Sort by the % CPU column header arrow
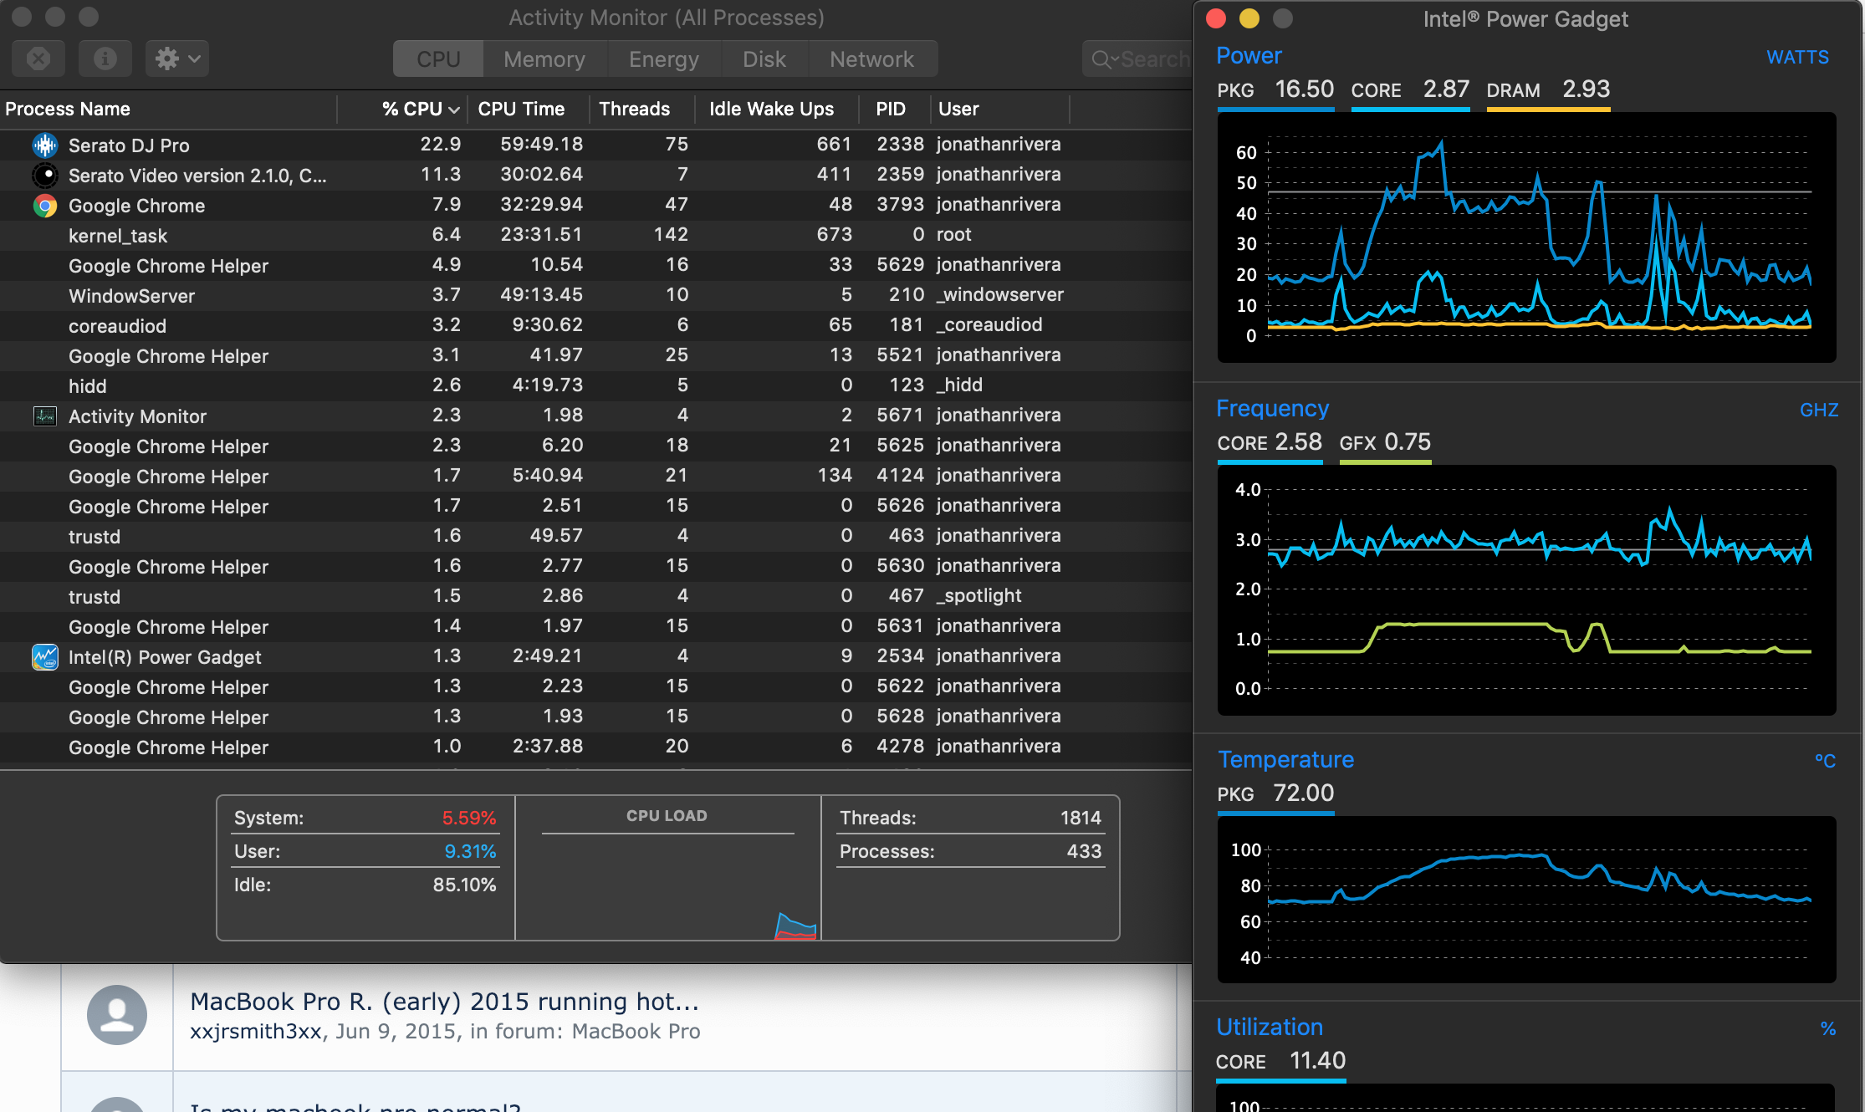The image size is (1865, 1112). click(454, 110)
